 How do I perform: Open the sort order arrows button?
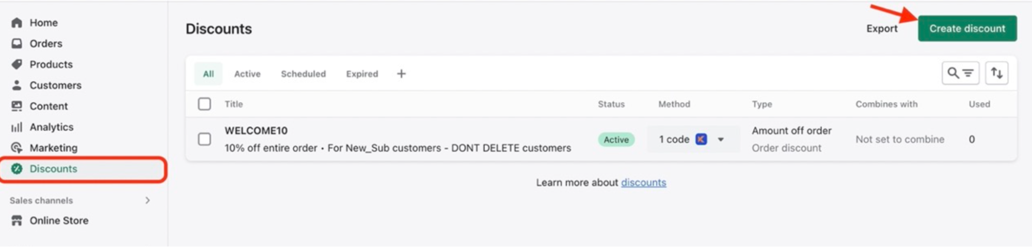(996, 73)
